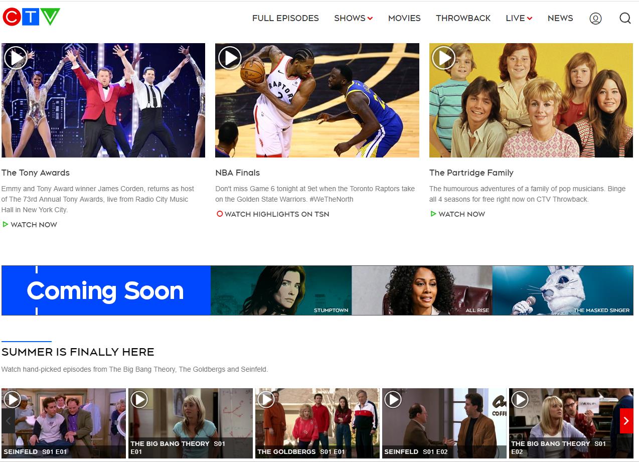Open The Masked Singer coming soon tile
The height and width of the screenshot is (462, 639).
point(563,290)
